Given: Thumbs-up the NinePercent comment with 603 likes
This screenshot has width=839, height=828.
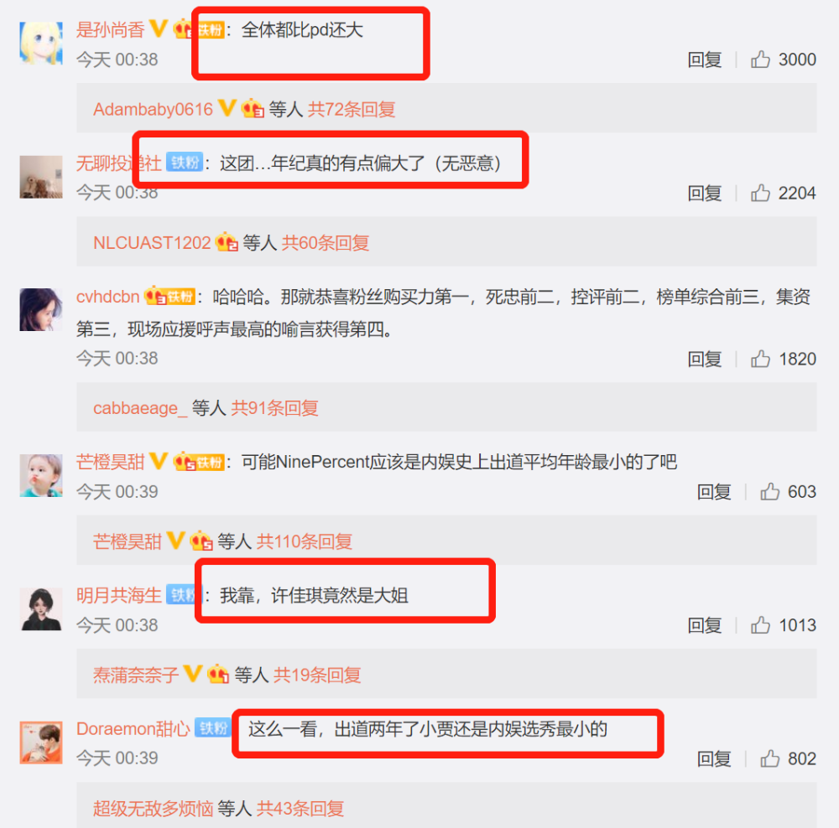Looking at the screenshot, I should (x=769, y=491).
